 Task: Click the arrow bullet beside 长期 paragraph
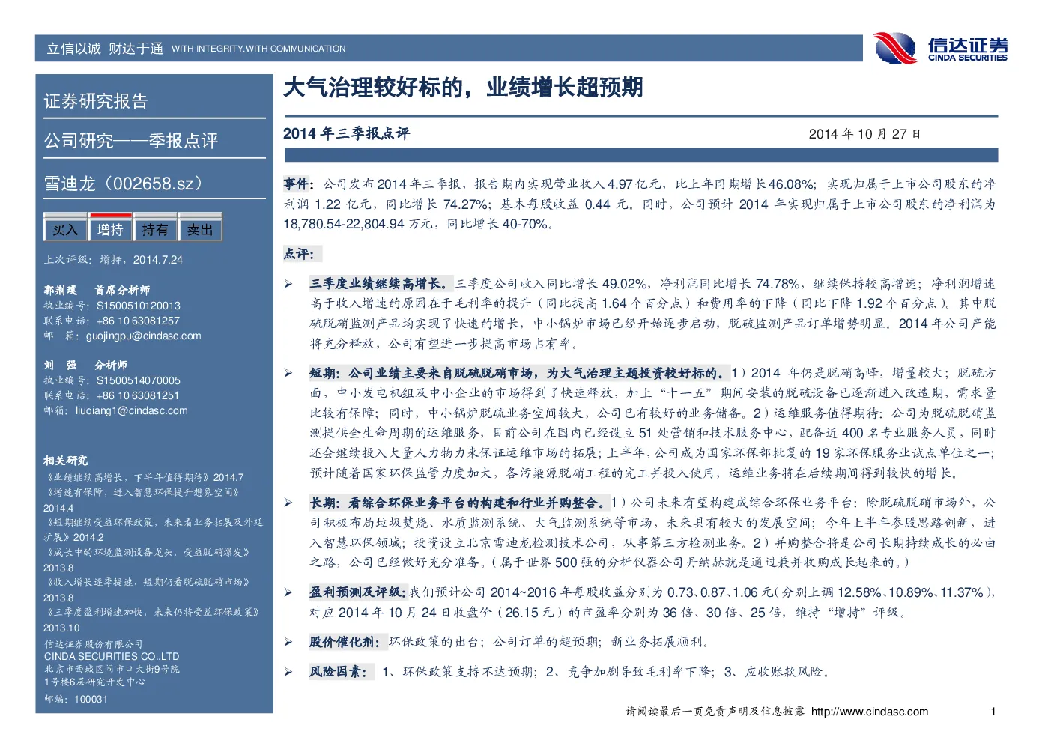point(288,503)
